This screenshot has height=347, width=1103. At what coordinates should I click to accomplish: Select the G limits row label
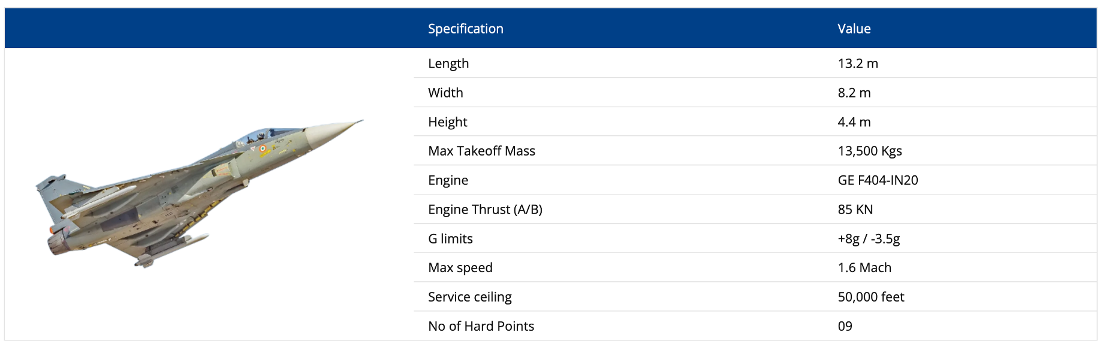tap(450, 239)
